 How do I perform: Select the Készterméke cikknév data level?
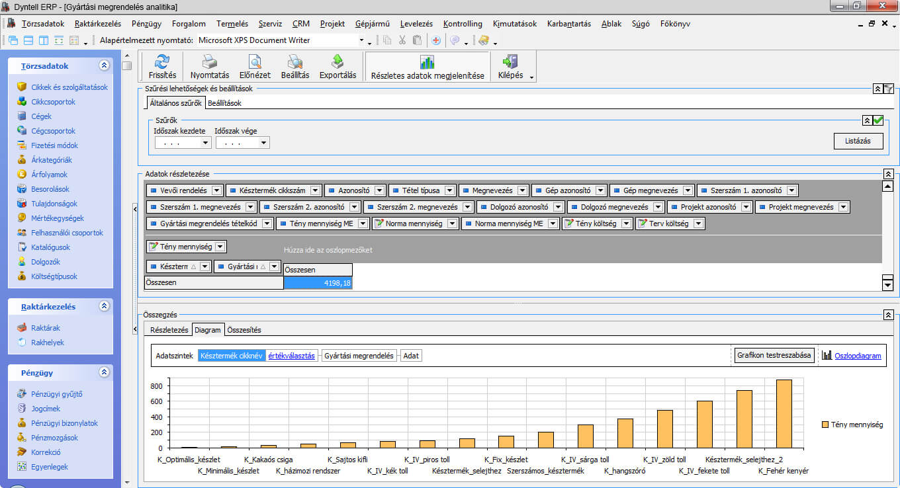tap(231, 356)
